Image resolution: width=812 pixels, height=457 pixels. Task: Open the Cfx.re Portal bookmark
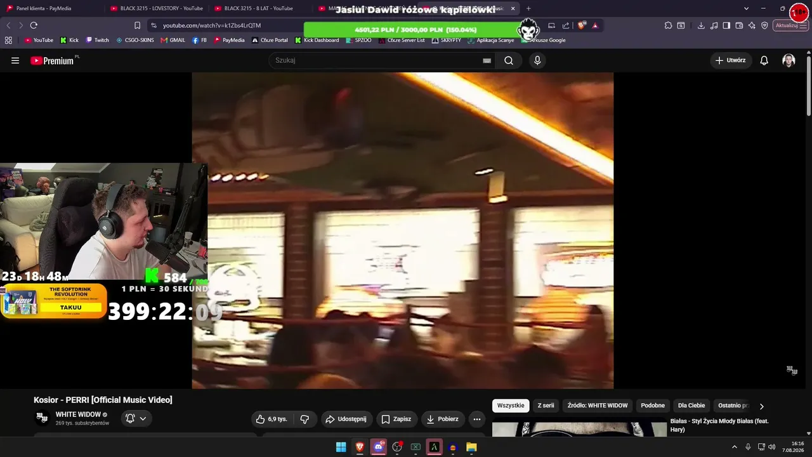[270, 40]
